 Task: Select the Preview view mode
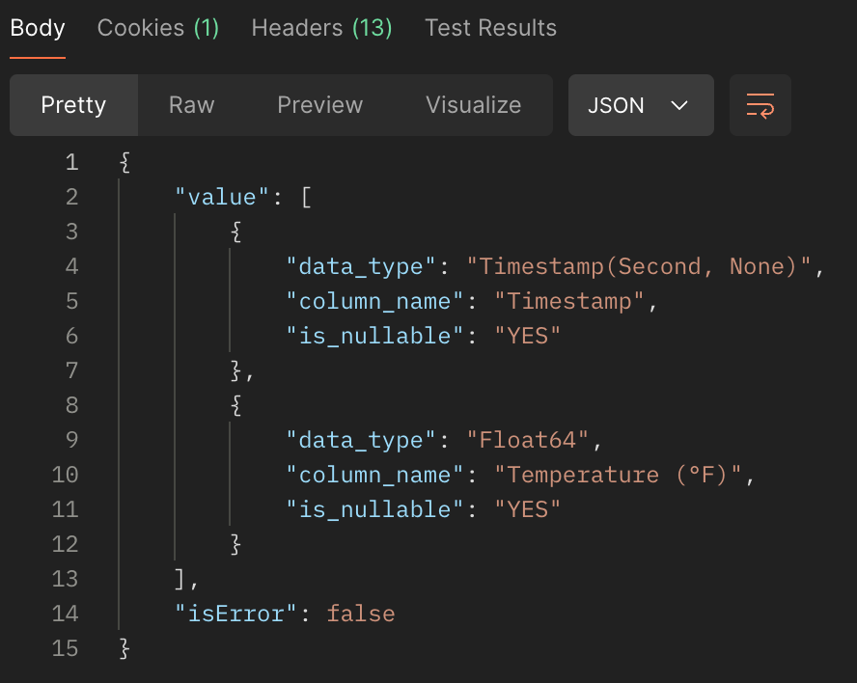319,105
